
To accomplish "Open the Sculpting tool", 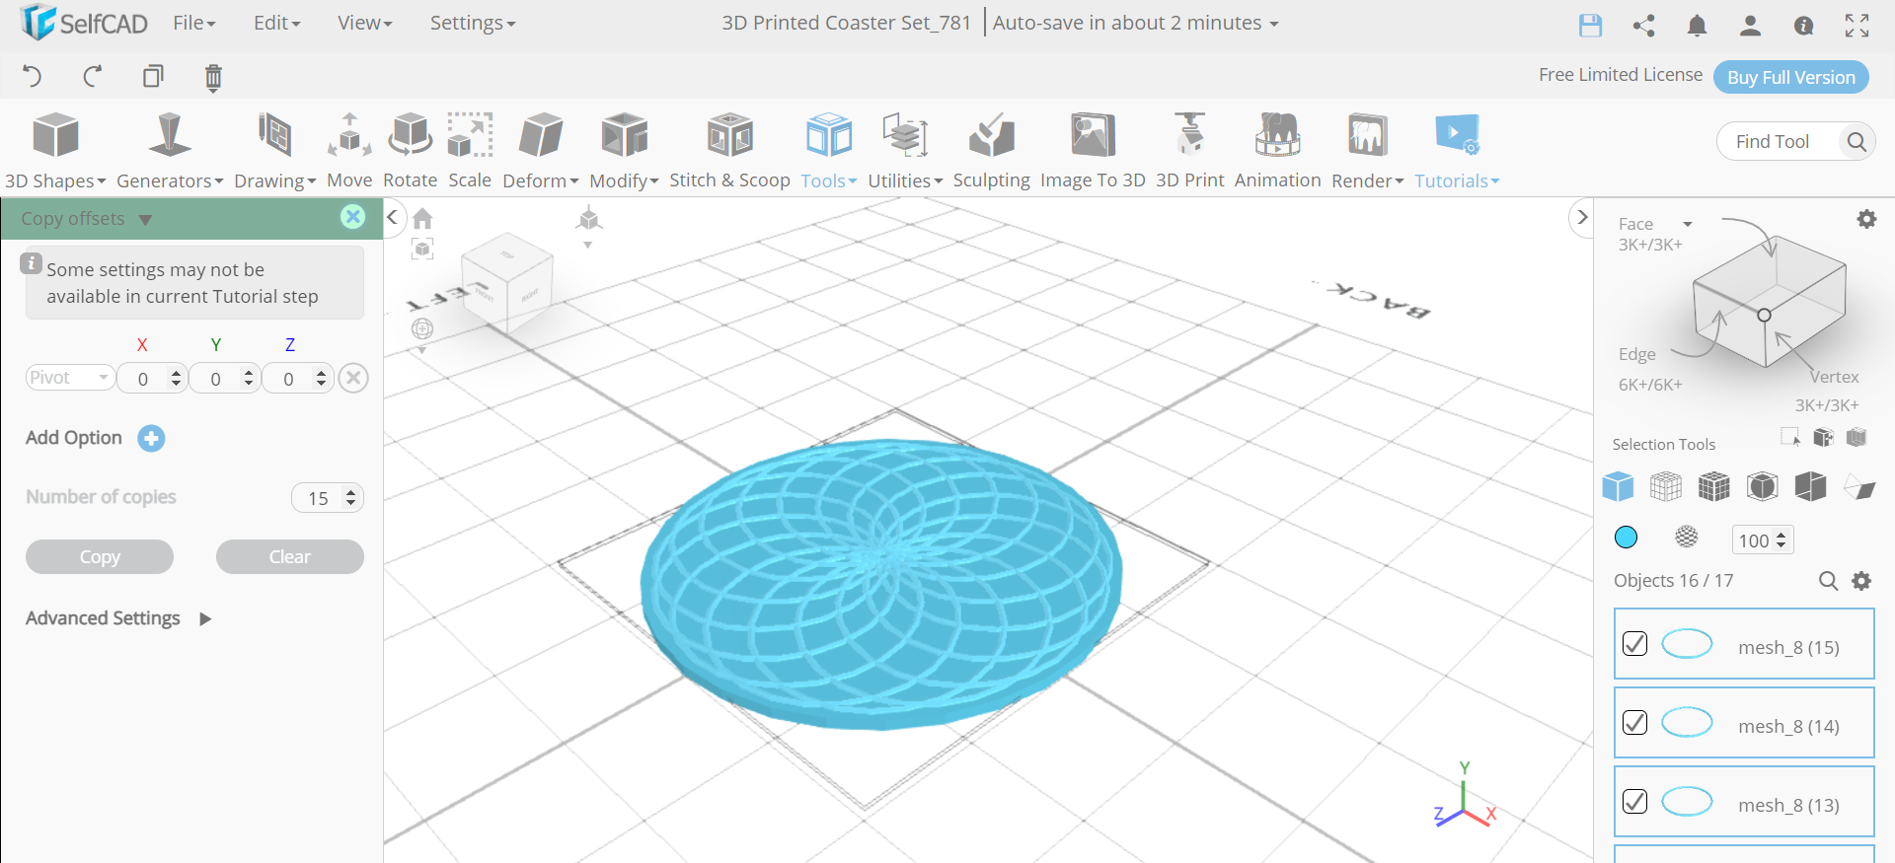I will [991, 151].
